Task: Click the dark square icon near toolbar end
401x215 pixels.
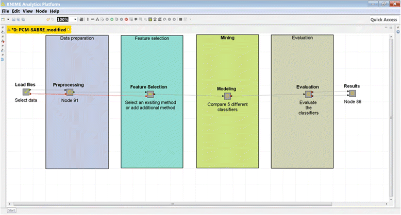Action: pos(180,20)
